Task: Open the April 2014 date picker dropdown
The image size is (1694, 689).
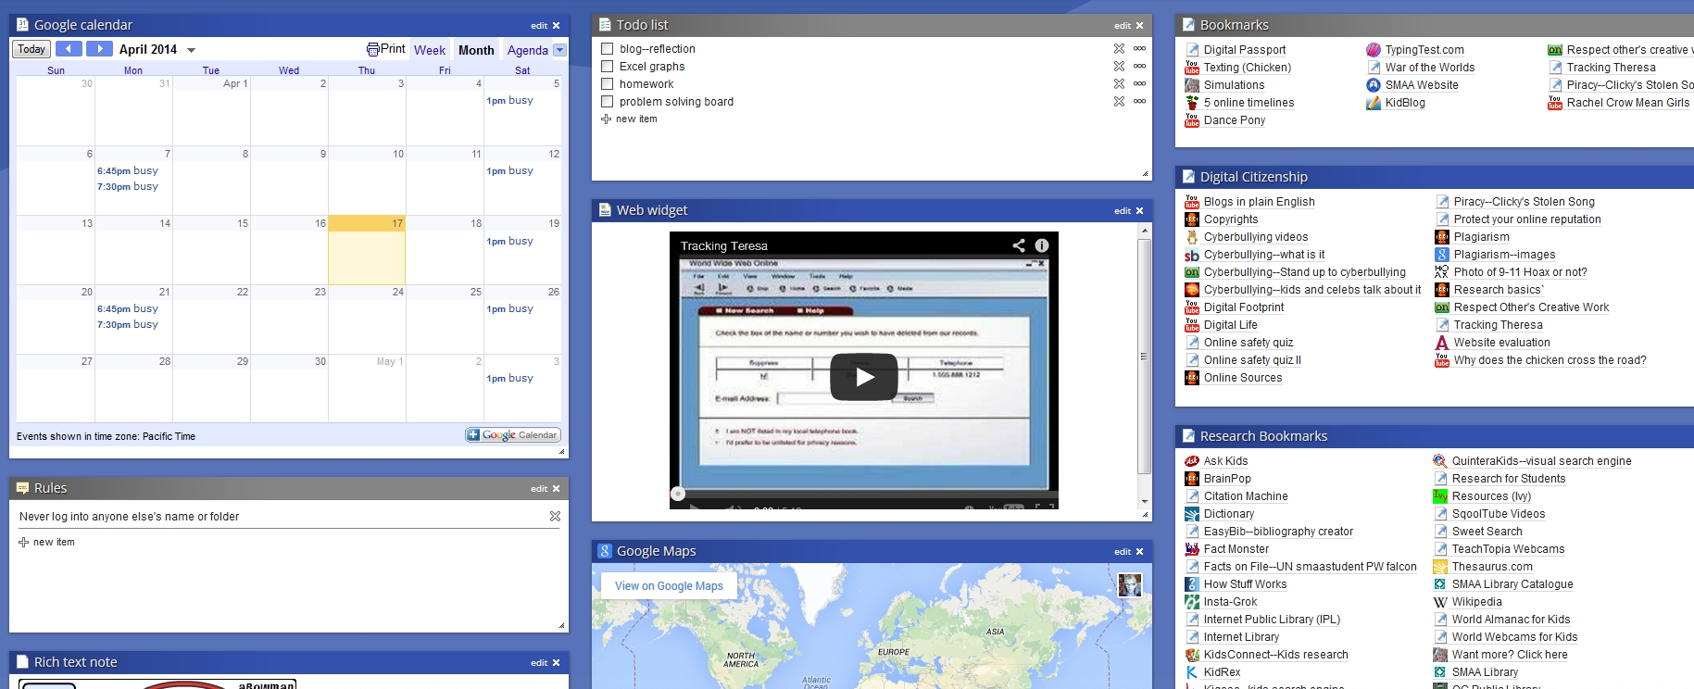Action: [x=191, y=50]
